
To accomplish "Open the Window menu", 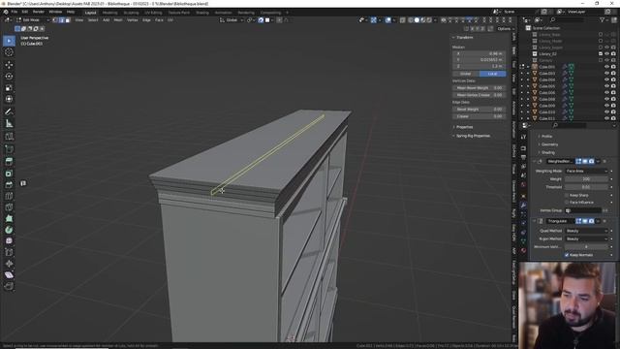I will coord(55,12).
